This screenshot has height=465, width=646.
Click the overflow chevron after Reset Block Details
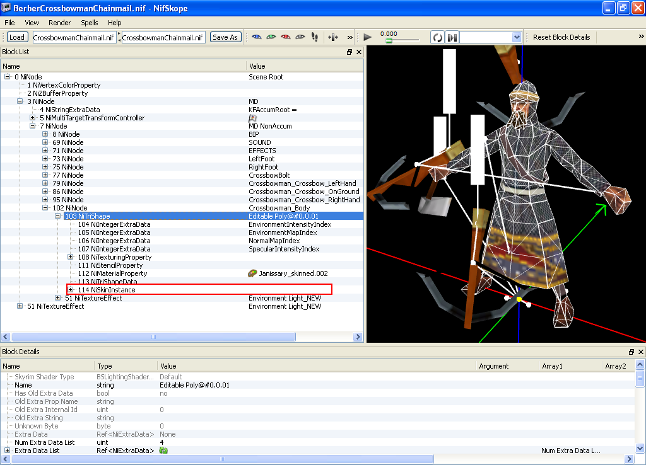tap(641, 37)
